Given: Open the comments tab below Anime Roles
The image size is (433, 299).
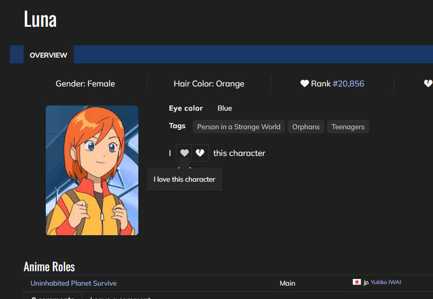Looking at the screenshot, I should 52,296.
